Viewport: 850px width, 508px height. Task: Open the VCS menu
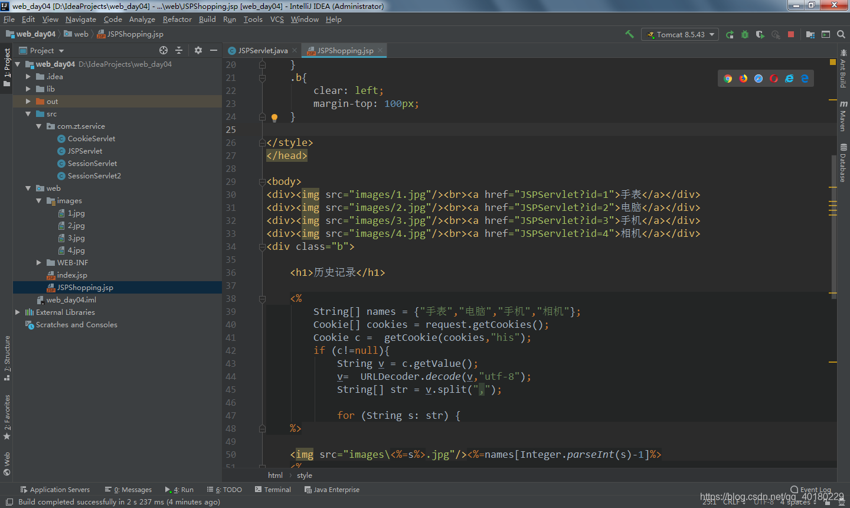point(277,19)
